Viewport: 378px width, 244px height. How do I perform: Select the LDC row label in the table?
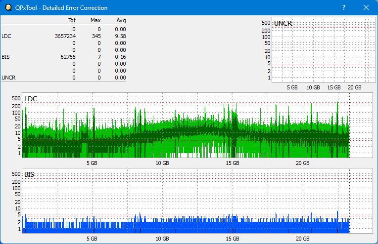[6, 36]
